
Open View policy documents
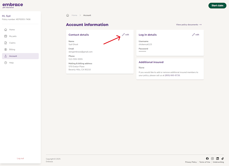[188, 24]
